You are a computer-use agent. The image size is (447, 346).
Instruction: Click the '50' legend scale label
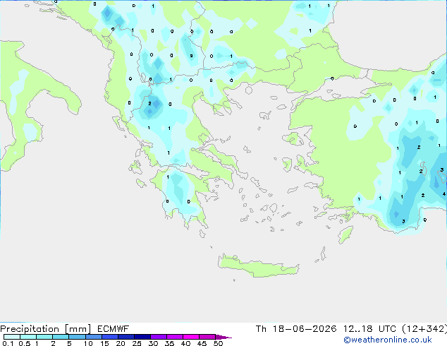[218, 343]
